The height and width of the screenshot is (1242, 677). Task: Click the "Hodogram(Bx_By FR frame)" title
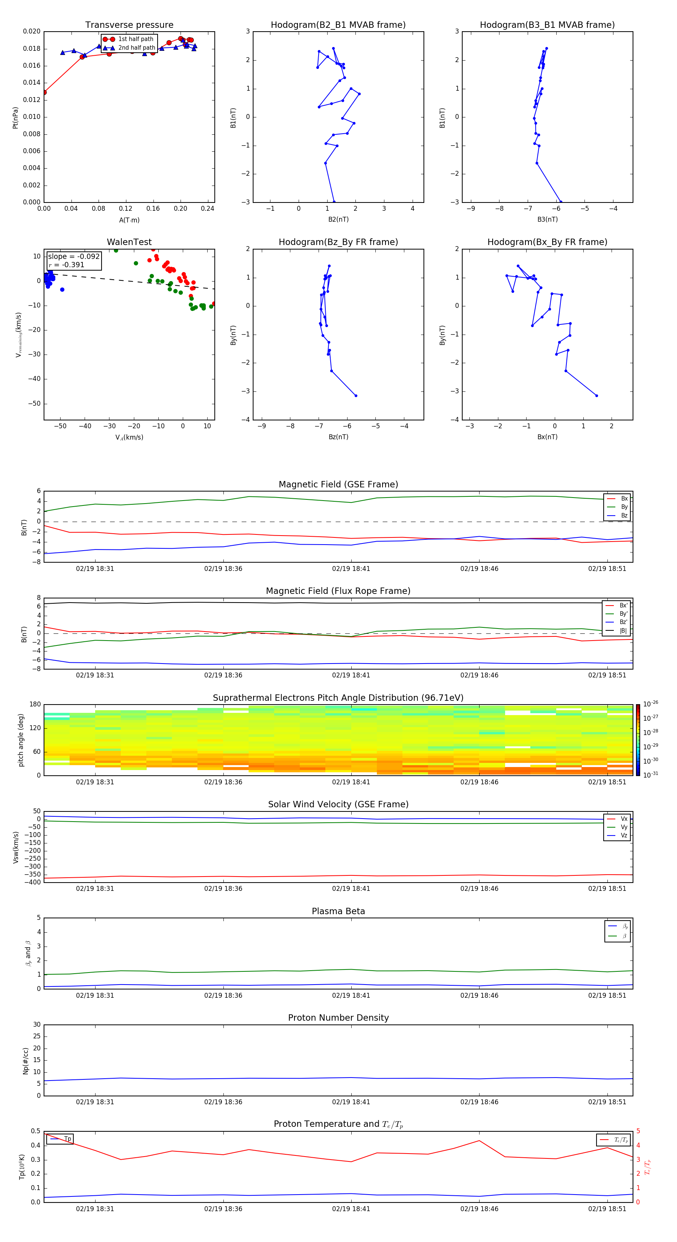point(547,242)
